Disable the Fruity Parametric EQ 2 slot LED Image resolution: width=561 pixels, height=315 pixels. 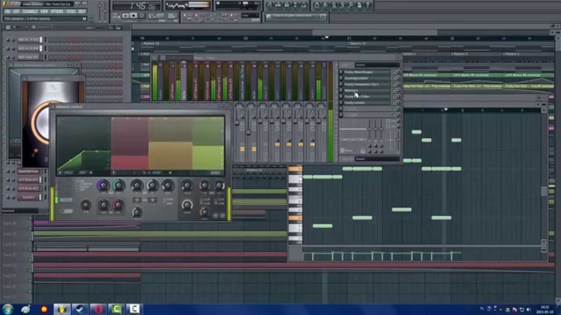[x=393, y=84]
